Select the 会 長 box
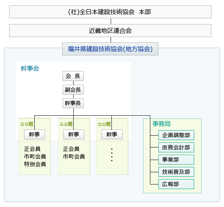224x207 pixels. point(73,76)
